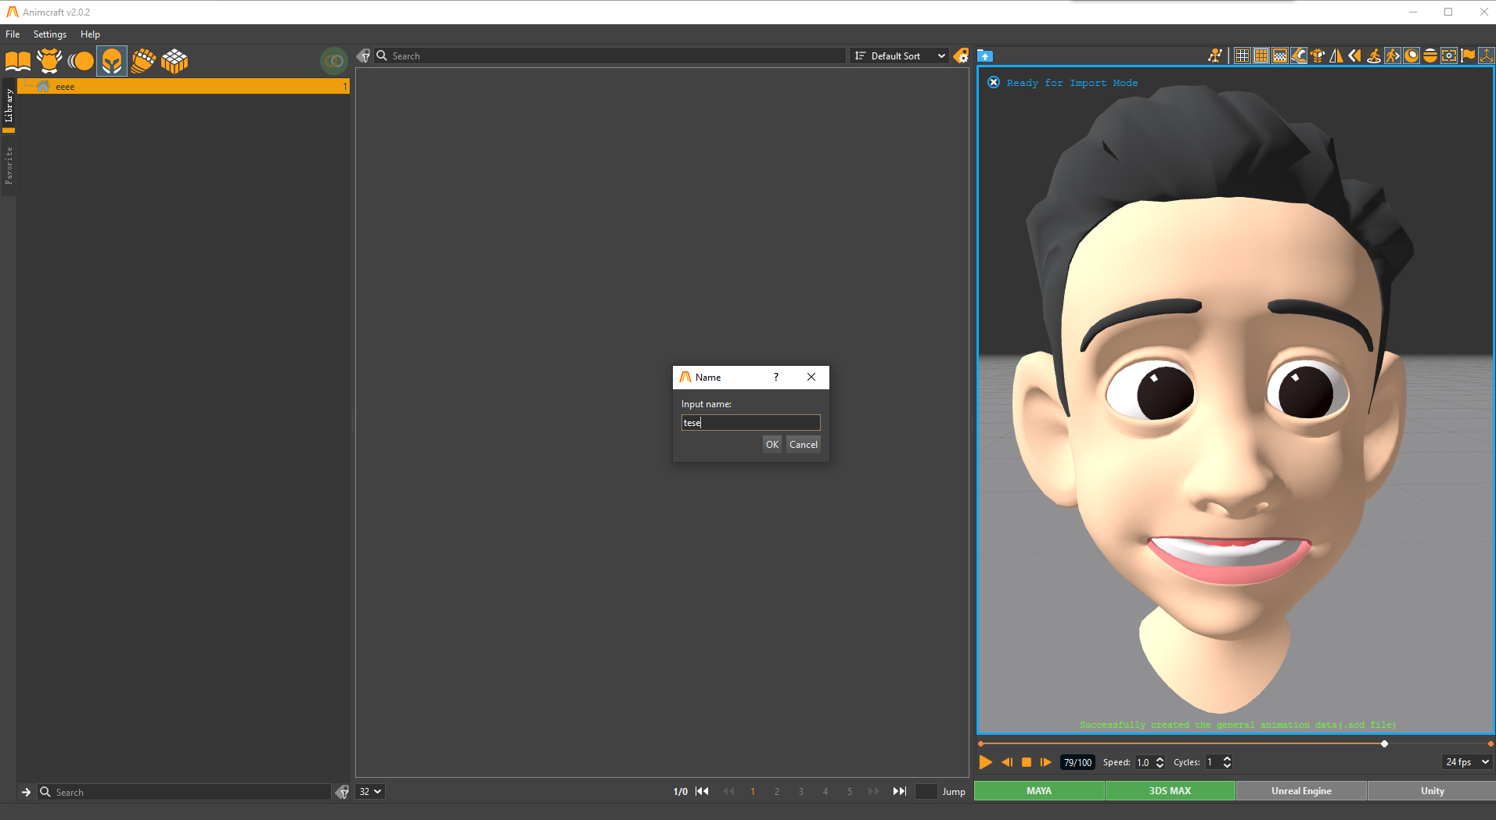Click the blue upload folder icon
Image resolution: width=1496 pixels, height=820 pixels.
(x=986, y=56)
